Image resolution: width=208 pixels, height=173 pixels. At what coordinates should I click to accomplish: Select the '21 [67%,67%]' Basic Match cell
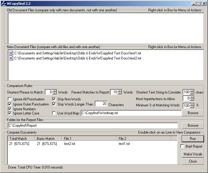[47, 144]
